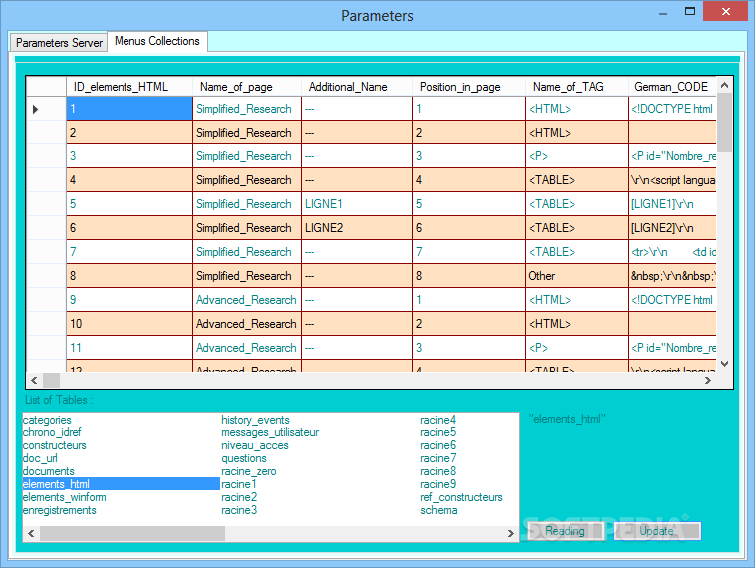Select 'racine1' in the table list
The height and width of the screenshot is (568, 755).
point(239,484)
